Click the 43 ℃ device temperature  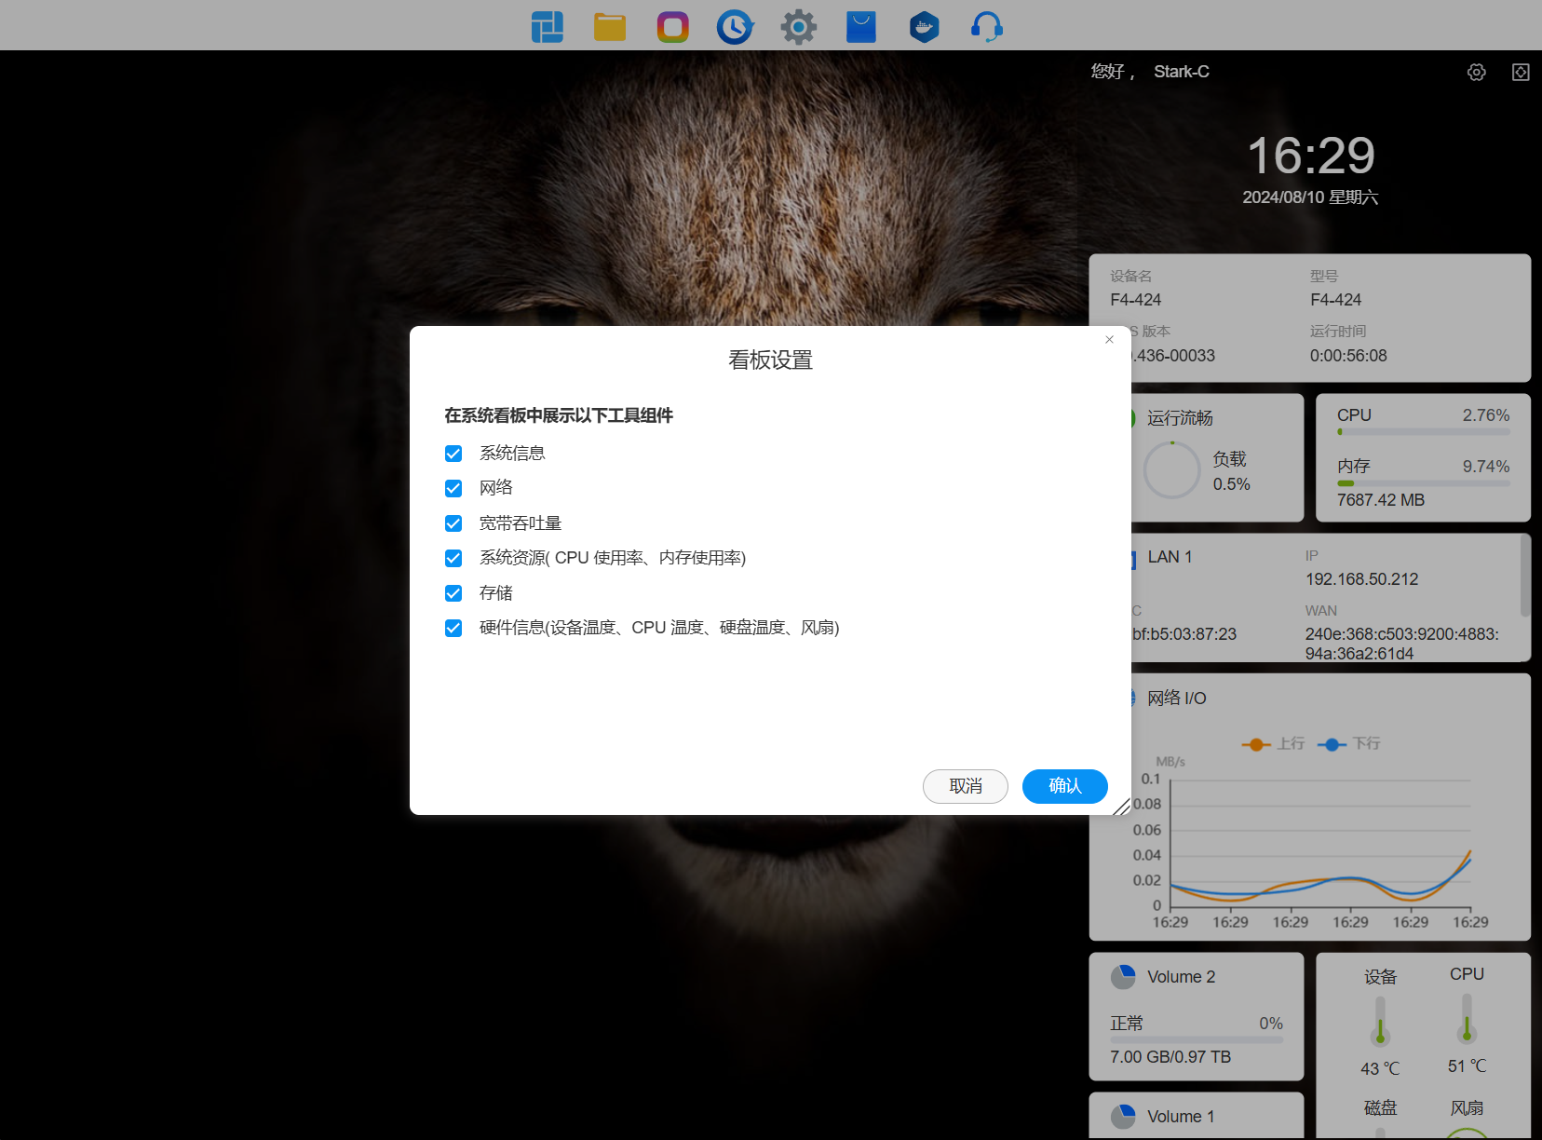point(1380,1069)
